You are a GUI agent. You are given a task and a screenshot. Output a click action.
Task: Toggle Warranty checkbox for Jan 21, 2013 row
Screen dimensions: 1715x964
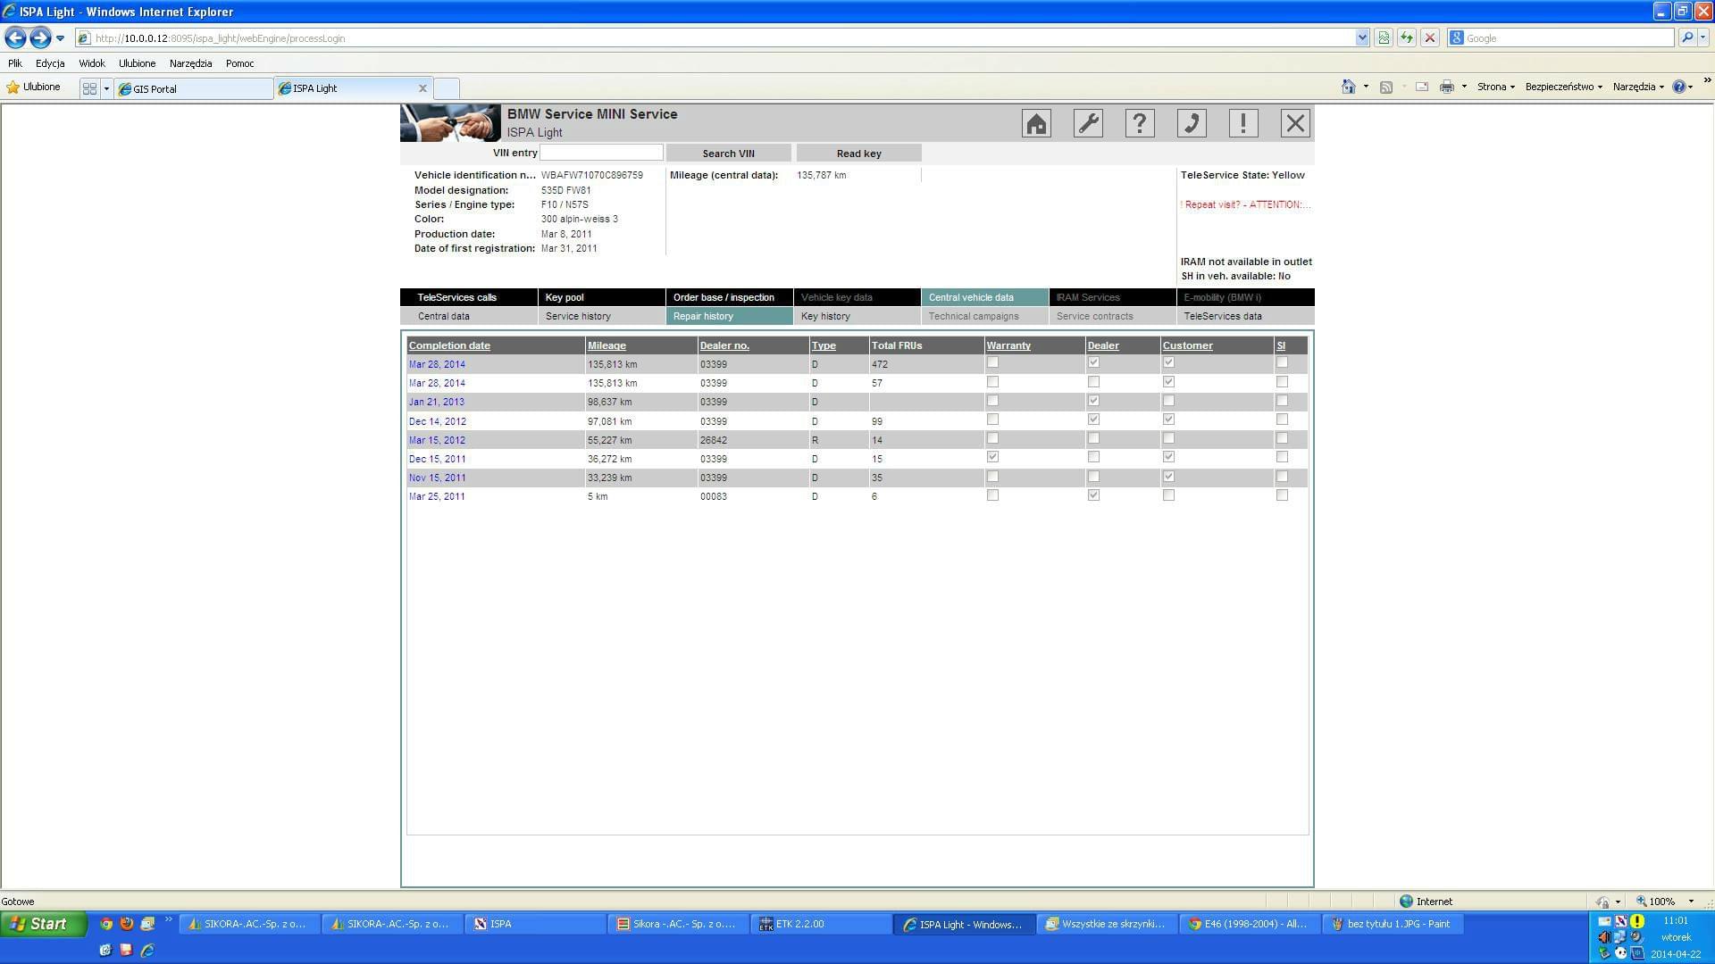(992, 401)
